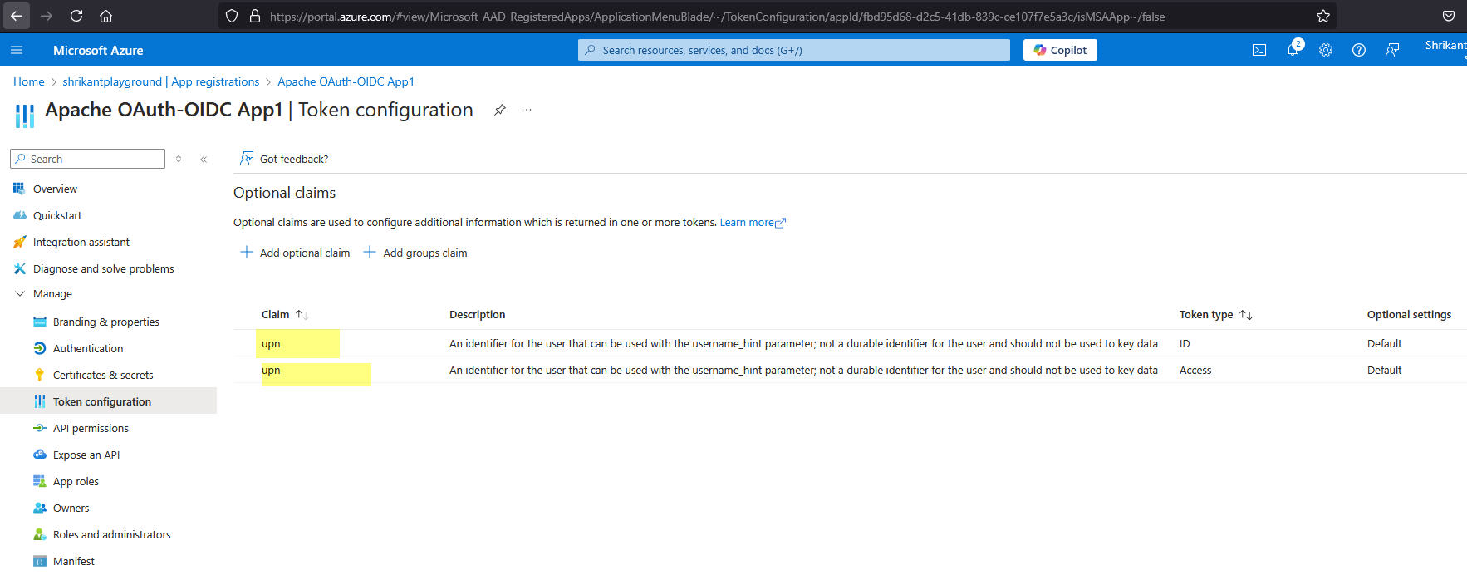The width and height of the screenshot is (1467, 580).
Task: Open shrikantplayground App registrations breadcrumb
Action: 161,81
